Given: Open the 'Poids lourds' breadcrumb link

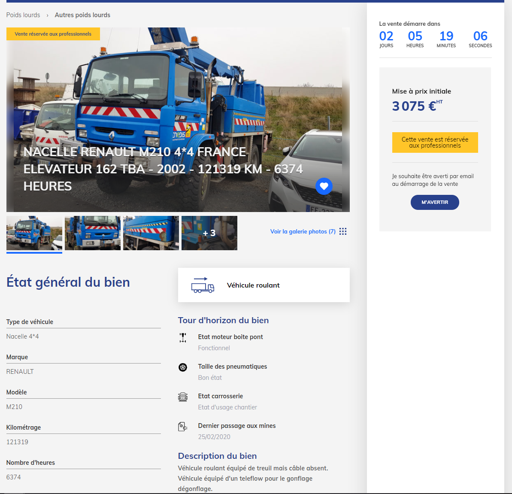Looking at the screenshot, I should coord(23,15).
